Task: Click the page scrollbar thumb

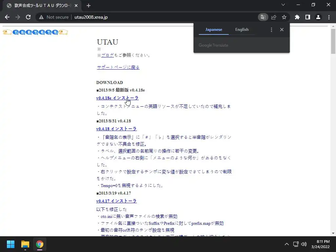Action: point(333,41)
